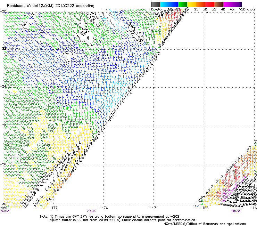Click the longitude label '-171'
257x226 pixels.
tap(154, 208)
